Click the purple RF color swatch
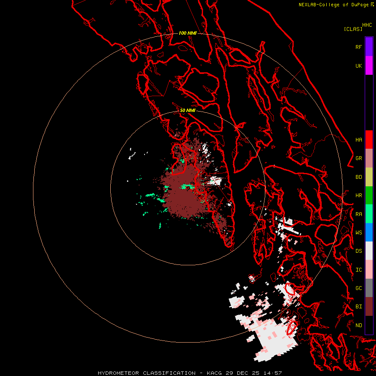Image resolution: width=376 pixels, height=376 pixels. pyautogui.click(x=369, y=47)
